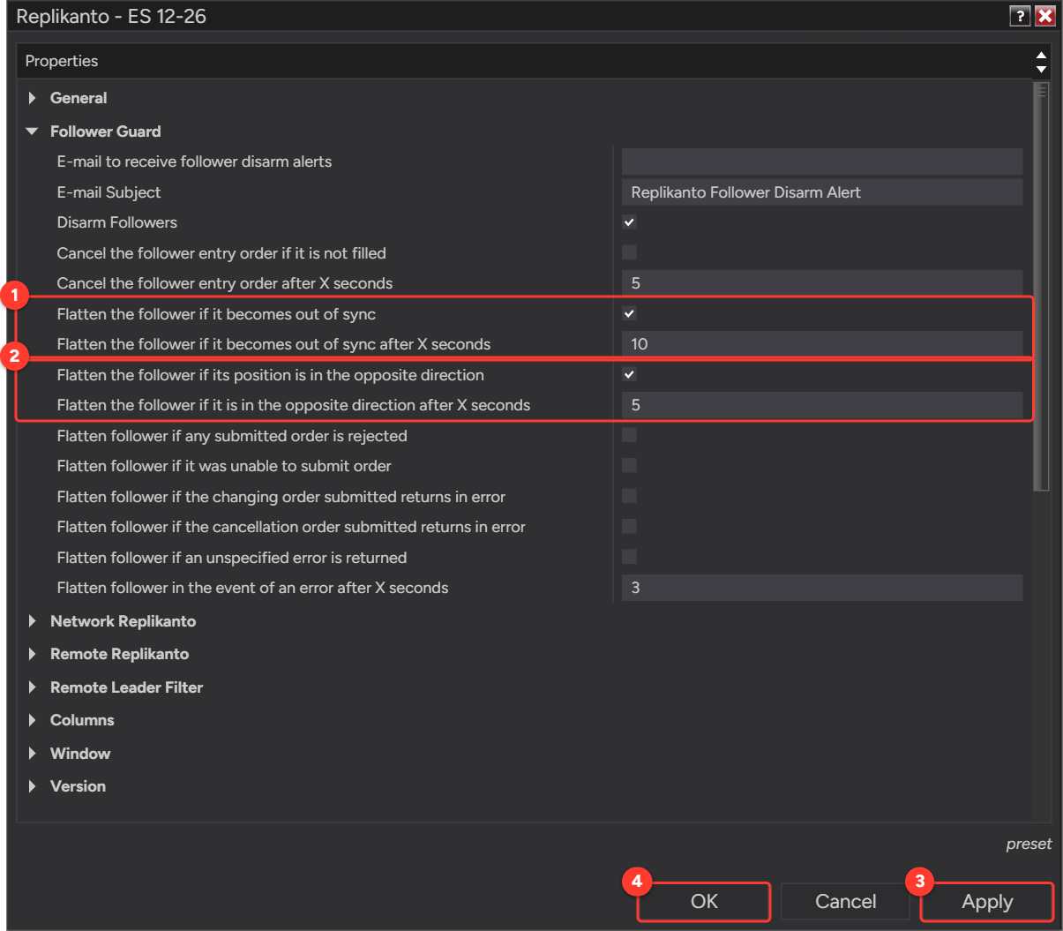
Task: Click the OK button
Action: click(x=704, y=902)
